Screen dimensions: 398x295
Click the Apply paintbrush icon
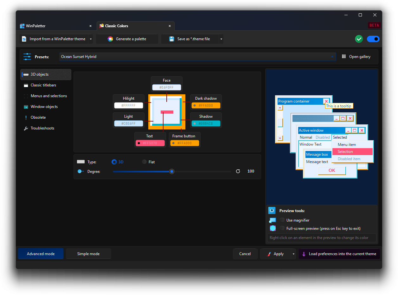tap(269, 254)
